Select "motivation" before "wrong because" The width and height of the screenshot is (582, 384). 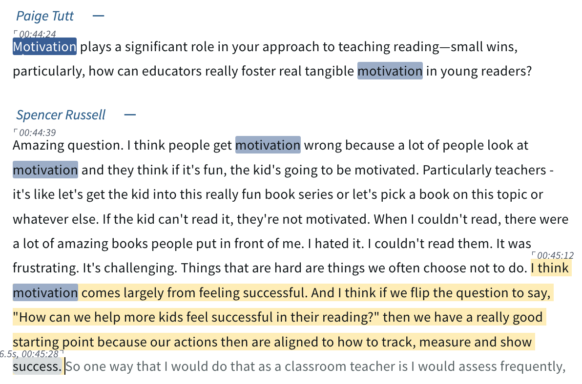tap(268, 145)
